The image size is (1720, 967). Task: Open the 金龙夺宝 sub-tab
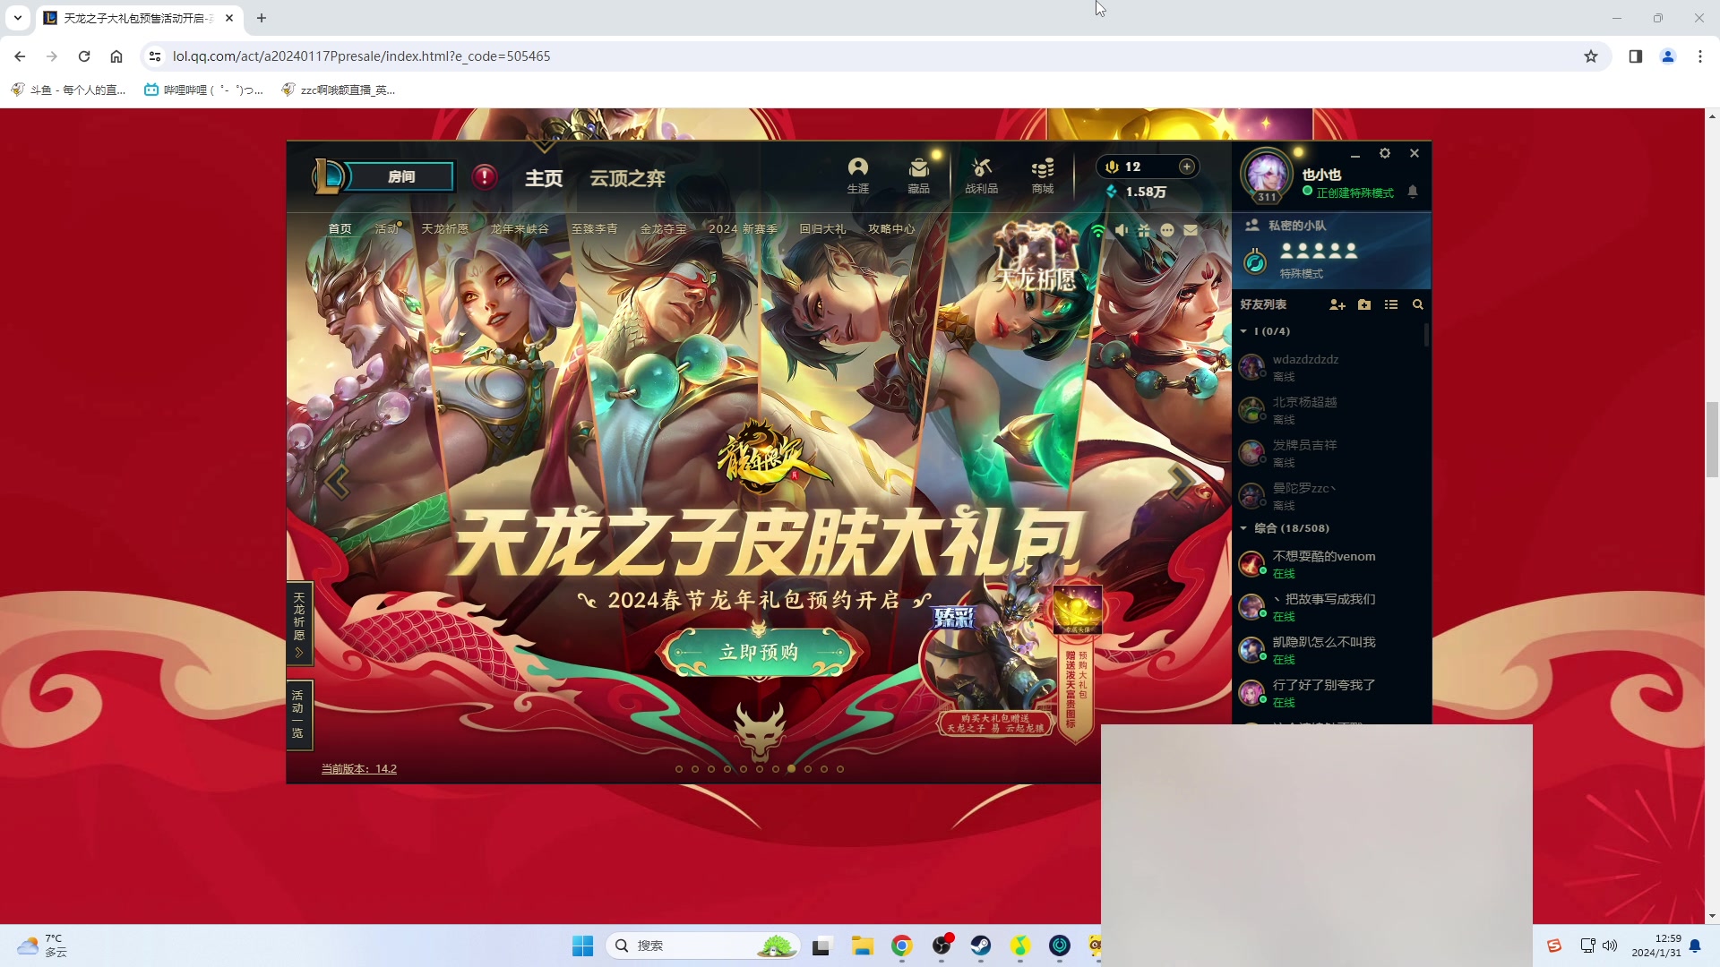coord(663,229)
